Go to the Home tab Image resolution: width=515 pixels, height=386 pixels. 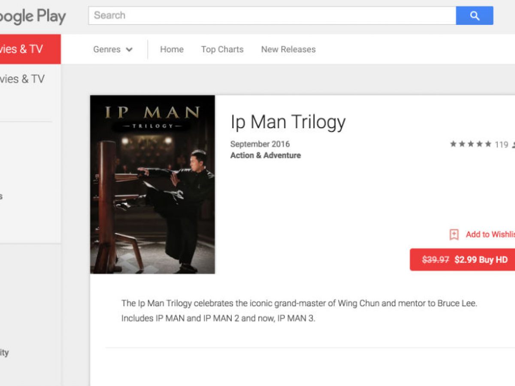point(172,49)
